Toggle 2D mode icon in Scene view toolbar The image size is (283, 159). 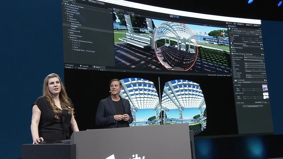point(129,14)
